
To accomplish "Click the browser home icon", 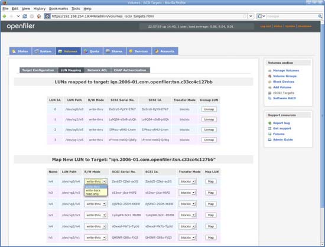I will point(39,16).
